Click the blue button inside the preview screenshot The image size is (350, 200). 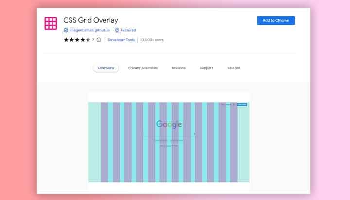tap(242, 104)
